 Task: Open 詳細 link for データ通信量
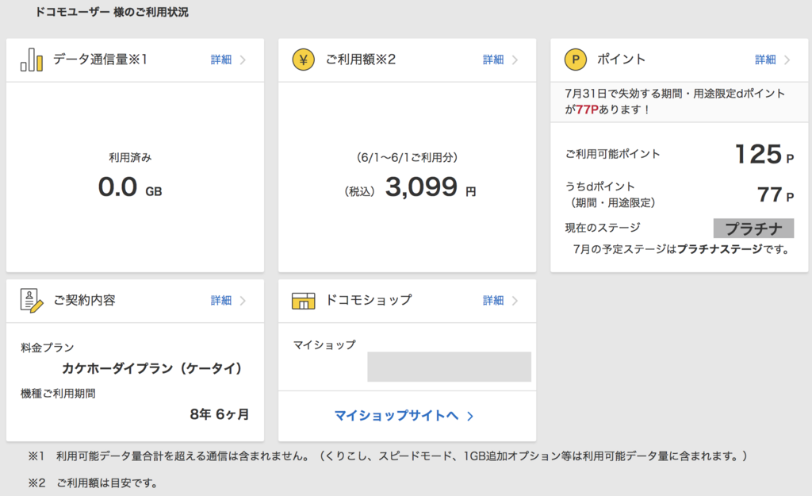pyautogui.click(x=221, y=60)
